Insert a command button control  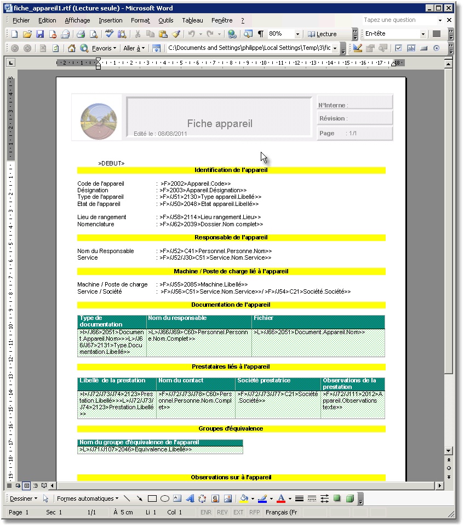point(423,48)
